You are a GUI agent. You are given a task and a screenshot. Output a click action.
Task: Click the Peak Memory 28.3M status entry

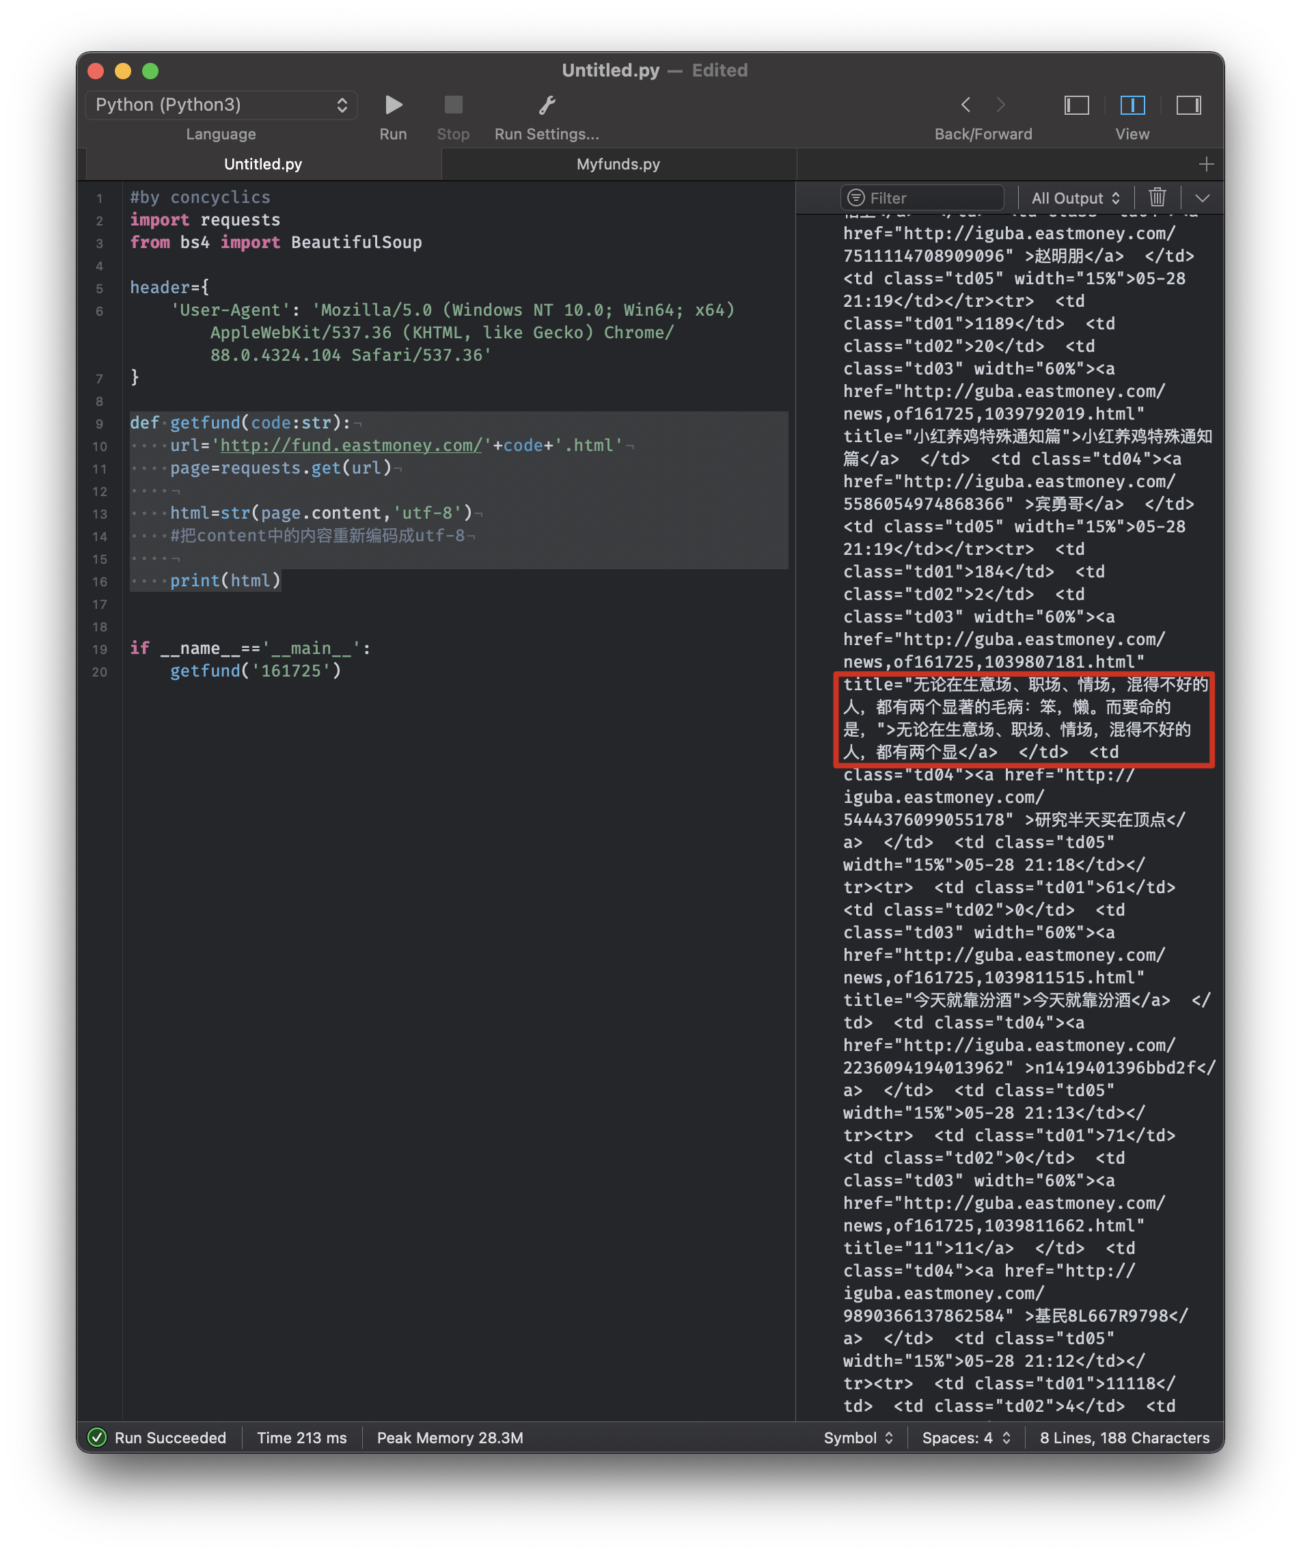coord(450,1437)
